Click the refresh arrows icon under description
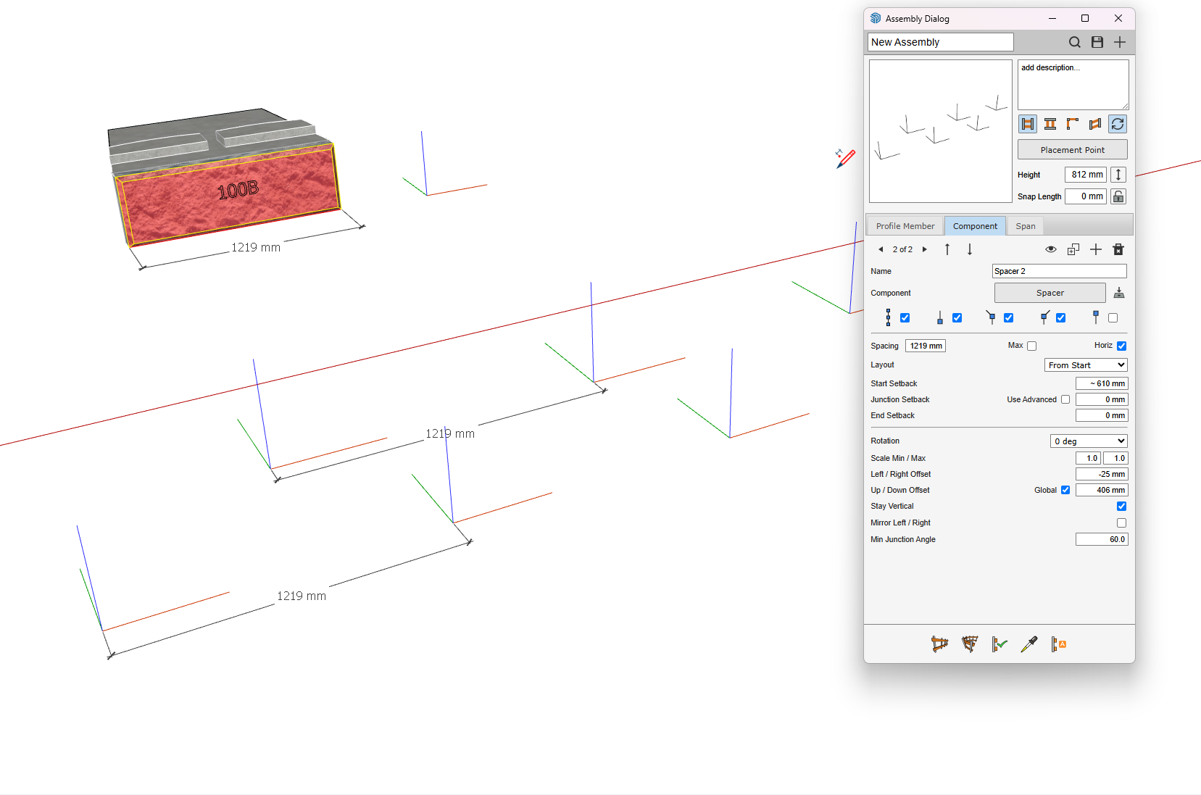Screen dimensions: 1201x795 tap(1118, 124)
